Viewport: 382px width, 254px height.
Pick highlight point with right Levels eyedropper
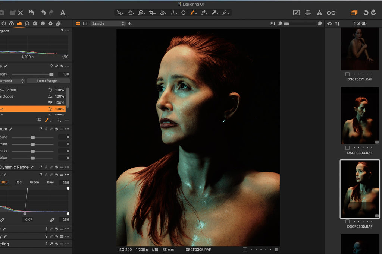pyautogui.click(x=52, y=220)
